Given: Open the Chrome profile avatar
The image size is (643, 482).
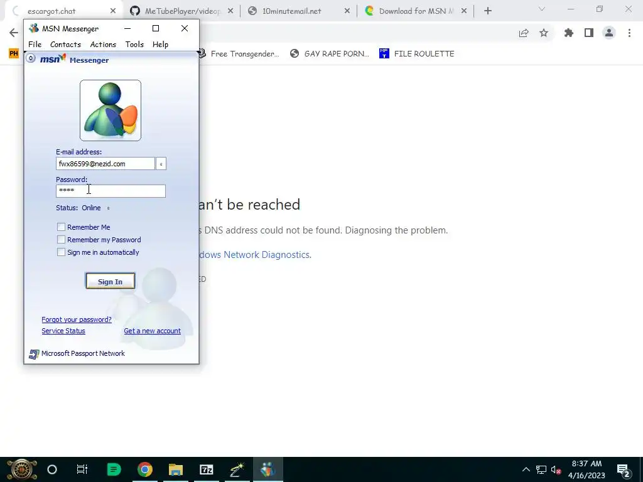Looking at the screenshot, I should click(609, 33).
